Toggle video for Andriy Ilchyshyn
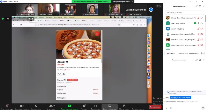Viewport: 206px width, 110px height. coord(202,29)
